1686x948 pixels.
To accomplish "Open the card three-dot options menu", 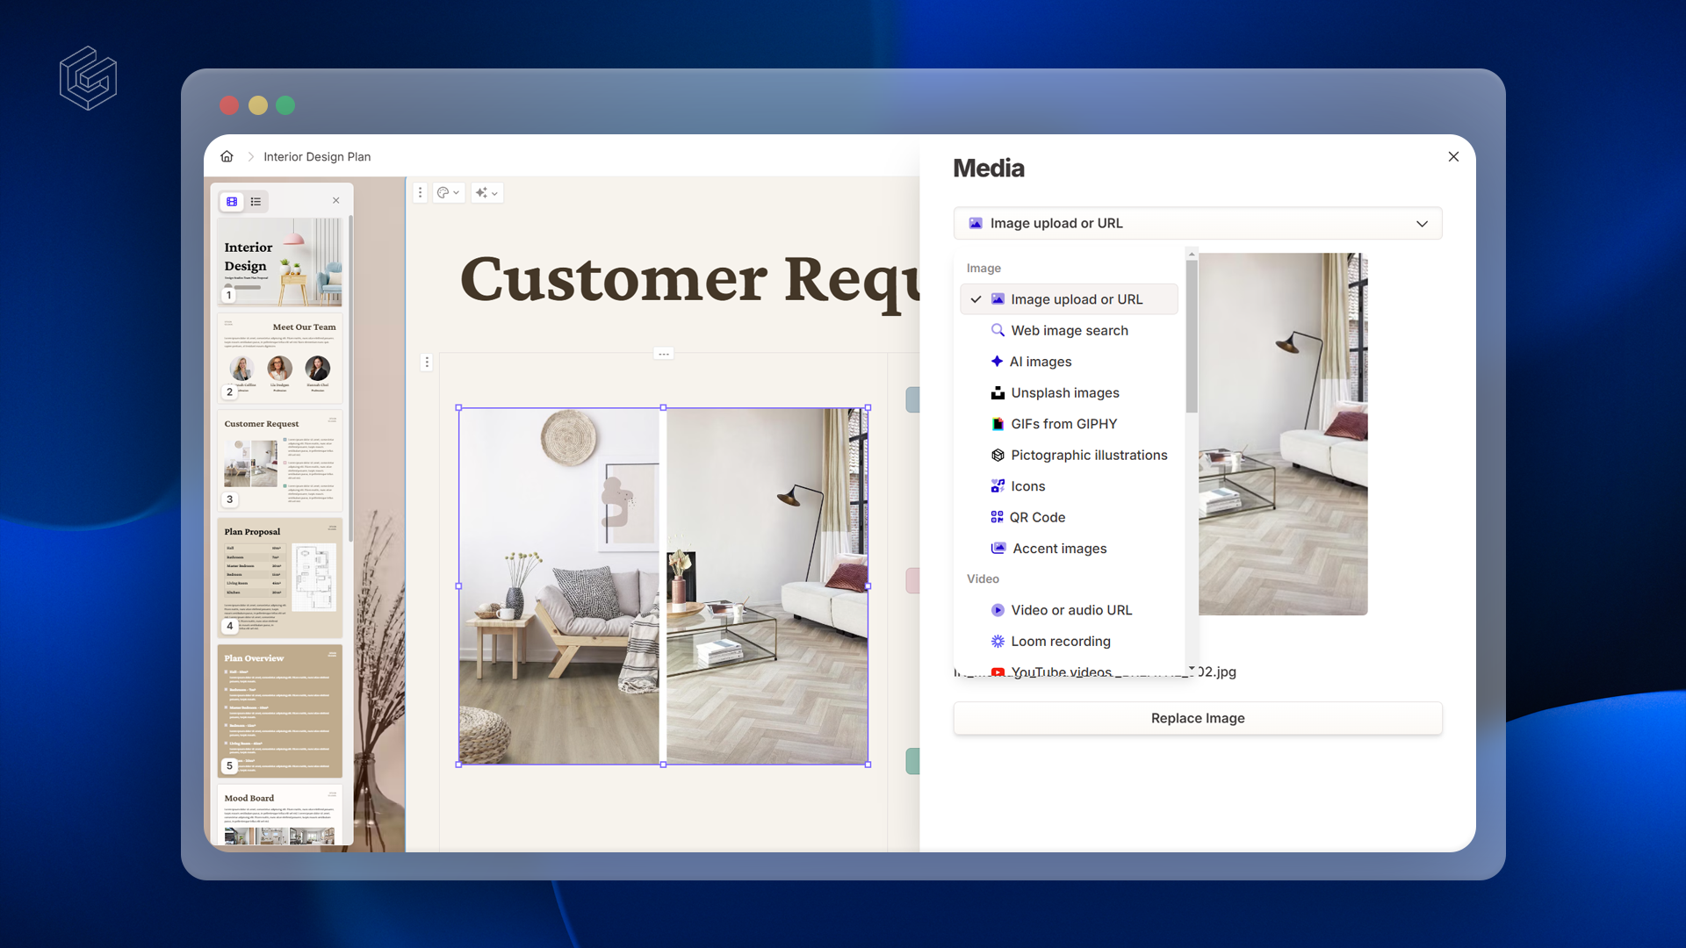I will click(421, 193).
